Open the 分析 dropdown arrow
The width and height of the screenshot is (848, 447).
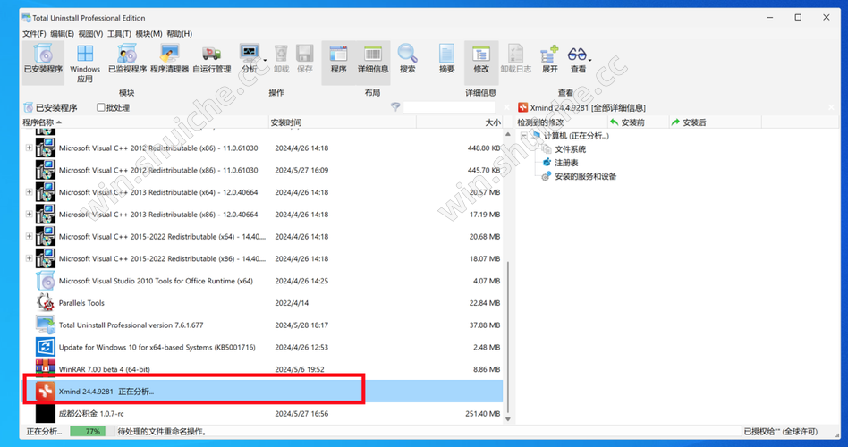(265, 60)
